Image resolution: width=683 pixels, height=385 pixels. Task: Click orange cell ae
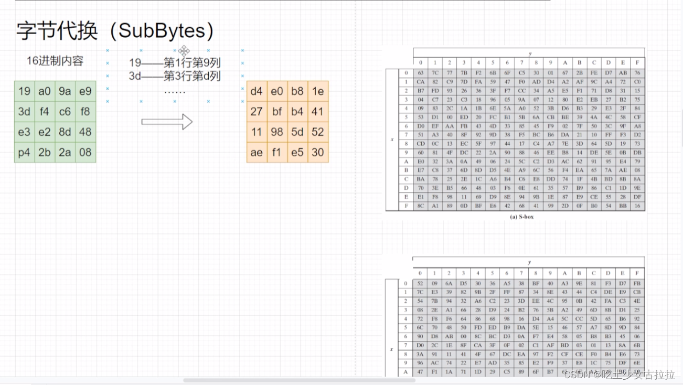tap(257, 152)
